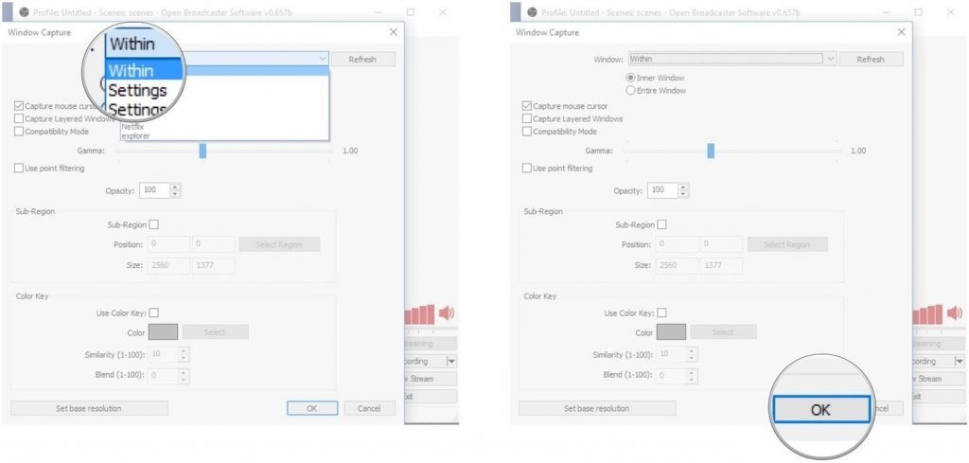Image resolution: width=969 pixels, height=463 pixels.
Task: Enable Use Color Key in Inner Window dialog
Action: (661, 312)
